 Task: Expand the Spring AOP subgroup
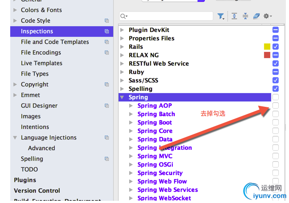pos(131,105)
